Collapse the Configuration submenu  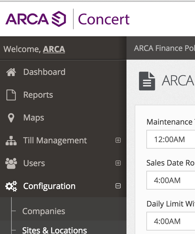point(118,186)
